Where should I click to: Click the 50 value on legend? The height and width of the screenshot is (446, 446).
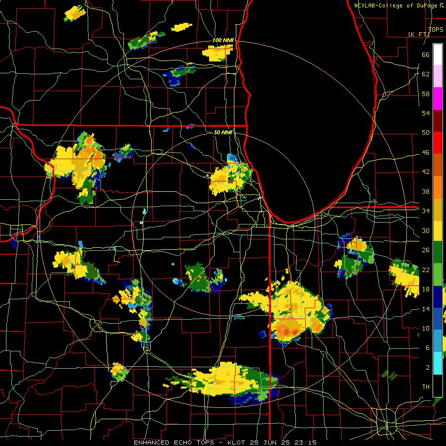[x=426, y=133]
